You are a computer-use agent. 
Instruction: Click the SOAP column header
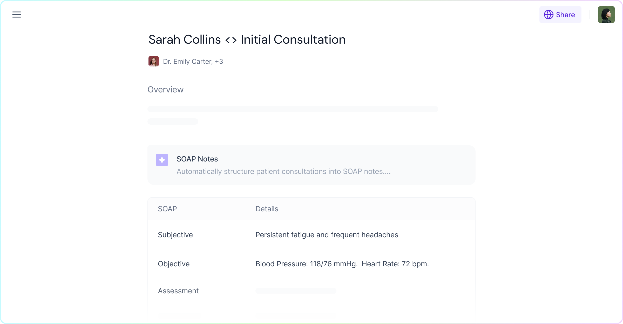pyautogui.click(x=167, y=209)
